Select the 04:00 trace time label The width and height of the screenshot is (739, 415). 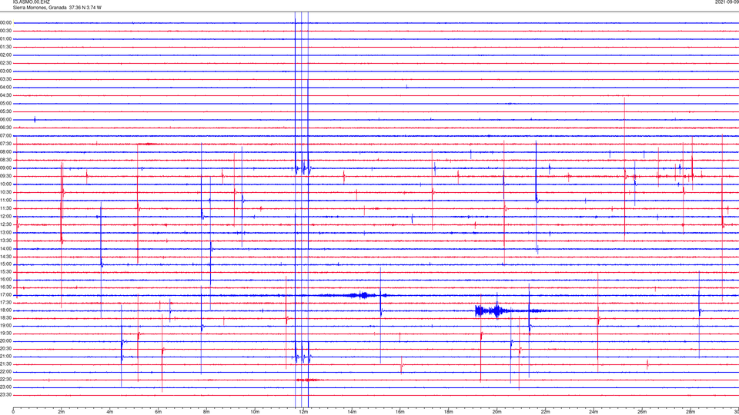[x=6, y=87]
